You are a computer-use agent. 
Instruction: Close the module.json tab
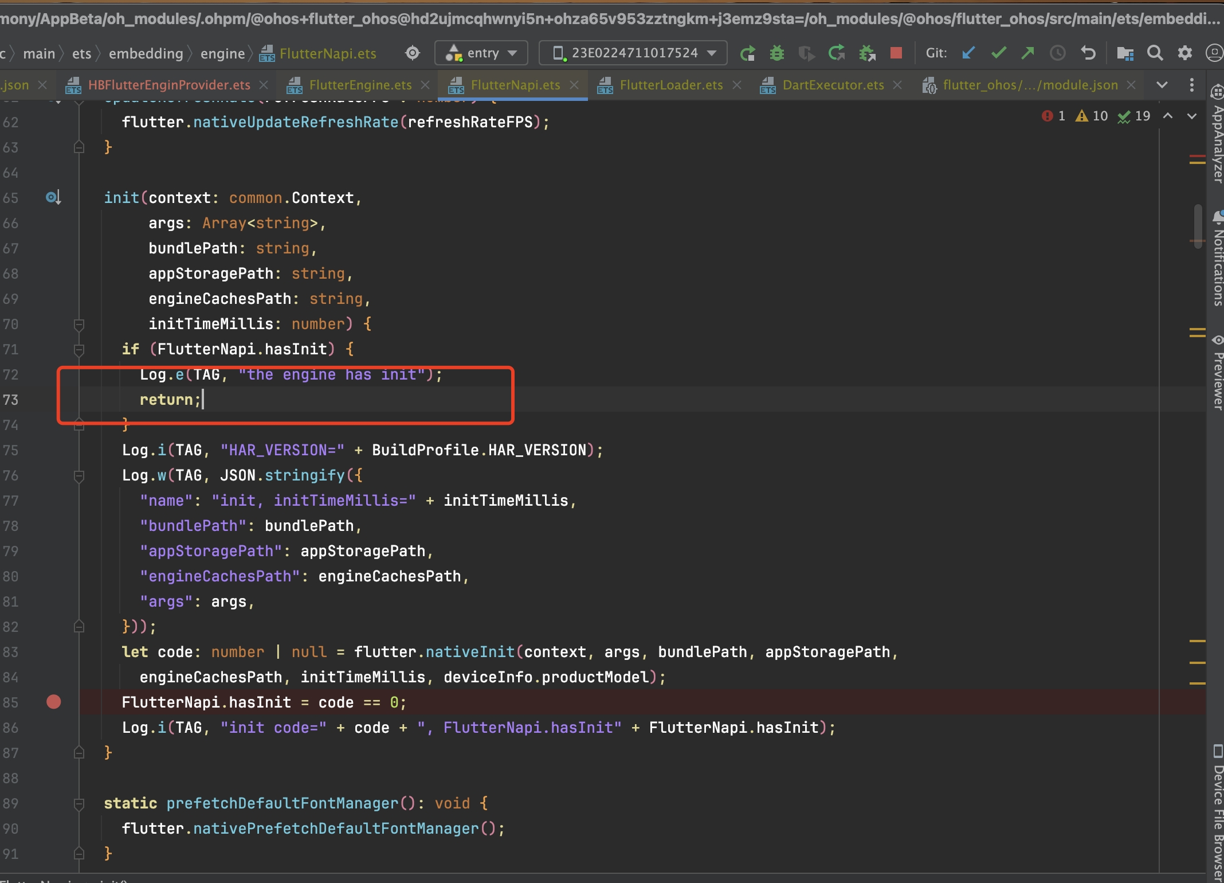tap(1131, 85)
